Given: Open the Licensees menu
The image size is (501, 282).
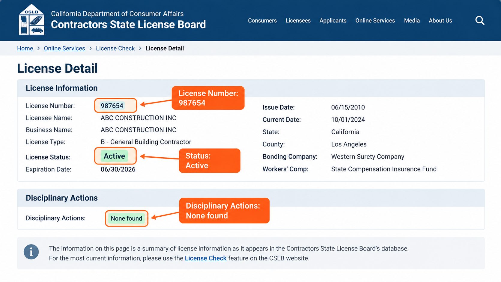Looking at the screenshot, I should (x=298, y=21).
